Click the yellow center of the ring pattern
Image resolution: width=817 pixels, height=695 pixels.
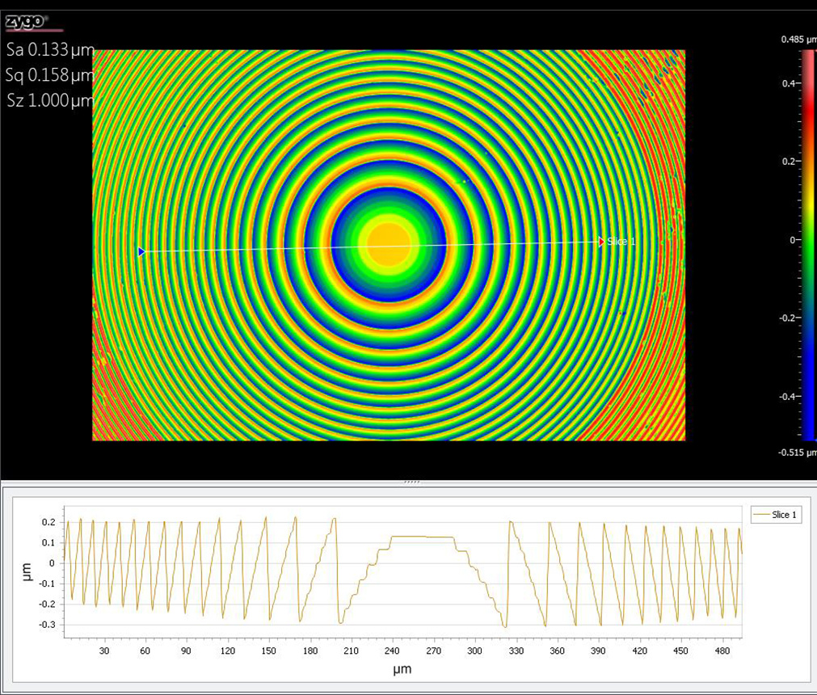click(x=389, y=245)
